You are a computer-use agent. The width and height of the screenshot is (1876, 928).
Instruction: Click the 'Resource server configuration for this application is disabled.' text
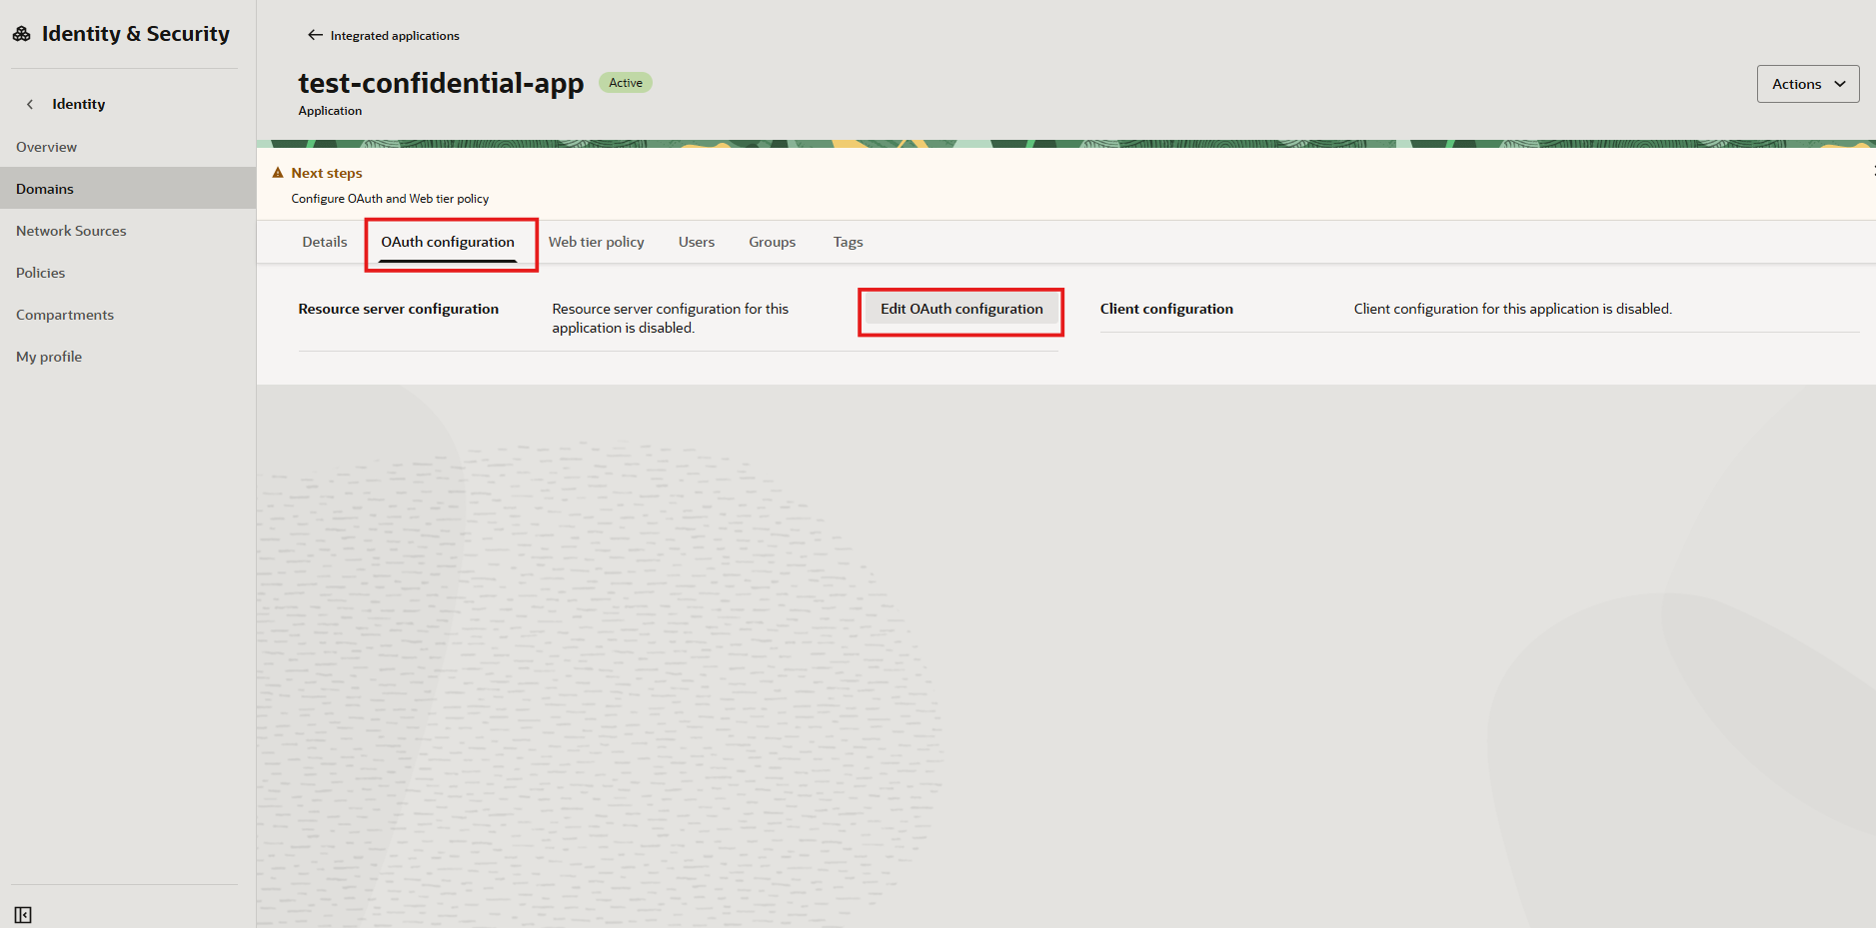671,319
